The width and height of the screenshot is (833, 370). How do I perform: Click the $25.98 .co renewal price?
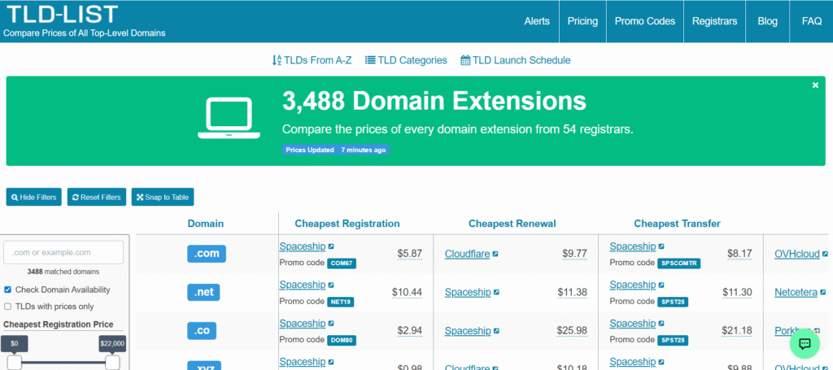[x=572, y=331]
